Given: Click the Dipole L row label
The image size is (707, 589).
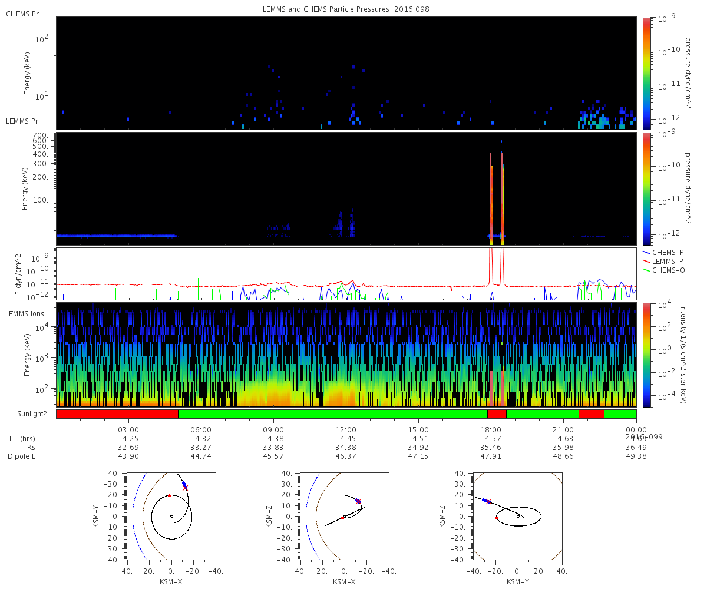Looking at the screenshot, I should point(22,456).
